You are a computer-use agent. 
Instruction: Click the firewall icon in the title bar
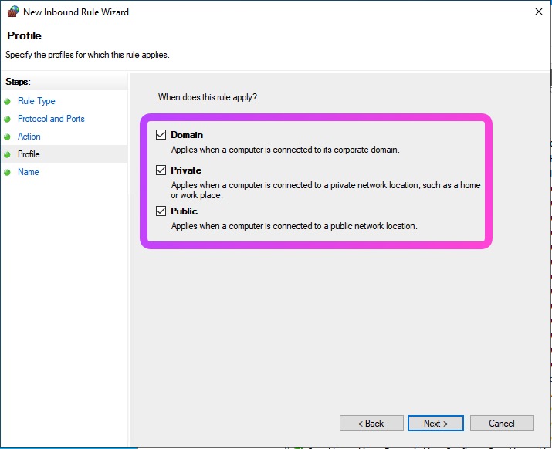tap(12, 12)
